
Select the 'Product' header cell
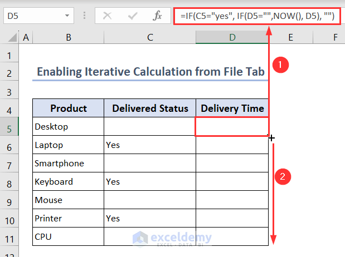(x=69, y=108)
